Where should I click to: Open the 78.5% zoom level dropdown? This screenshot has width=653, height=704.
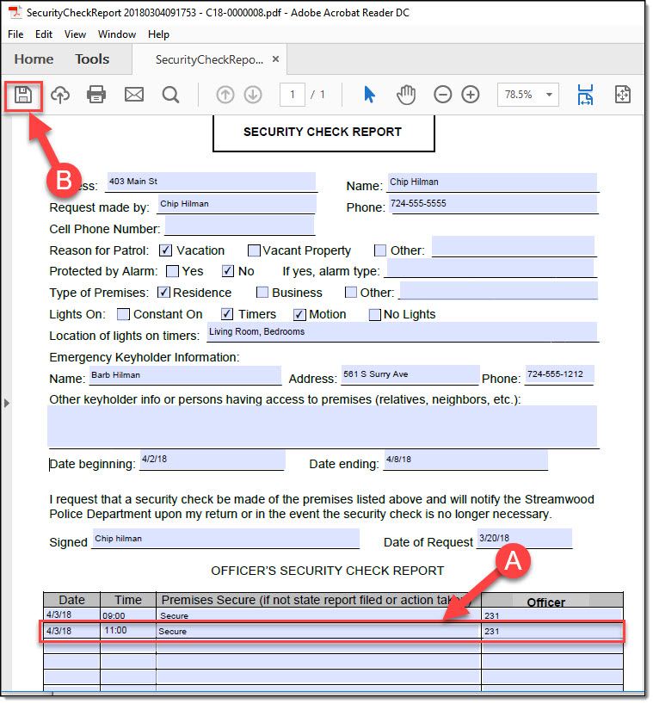tap(527, 95)
